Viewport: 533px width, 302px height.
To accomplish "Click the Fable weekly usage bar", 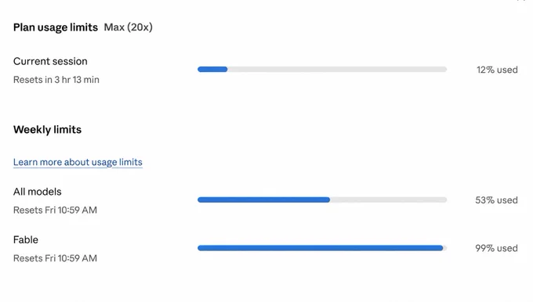I will 322,248.
